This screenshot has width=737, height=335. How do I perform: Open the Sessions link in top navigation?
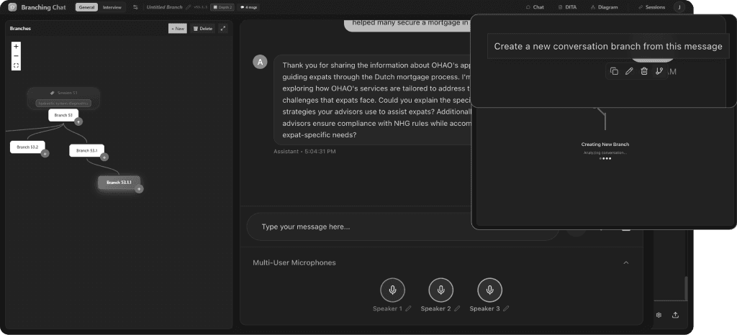point(651,7)
